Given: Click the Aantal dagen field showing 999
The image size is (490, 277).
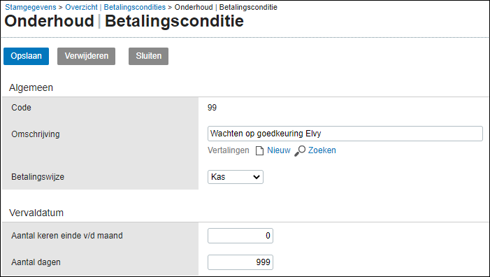Looking at the screenshot, I should point(240,262).
